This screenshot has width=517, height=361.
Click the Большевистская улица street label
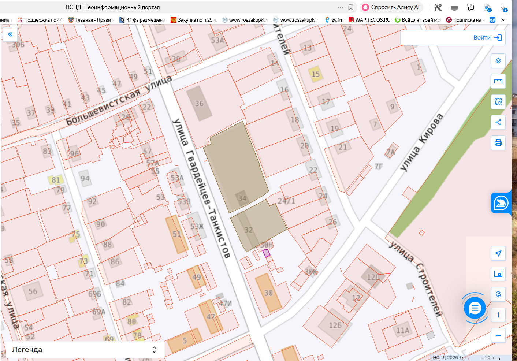coord(119,100)
